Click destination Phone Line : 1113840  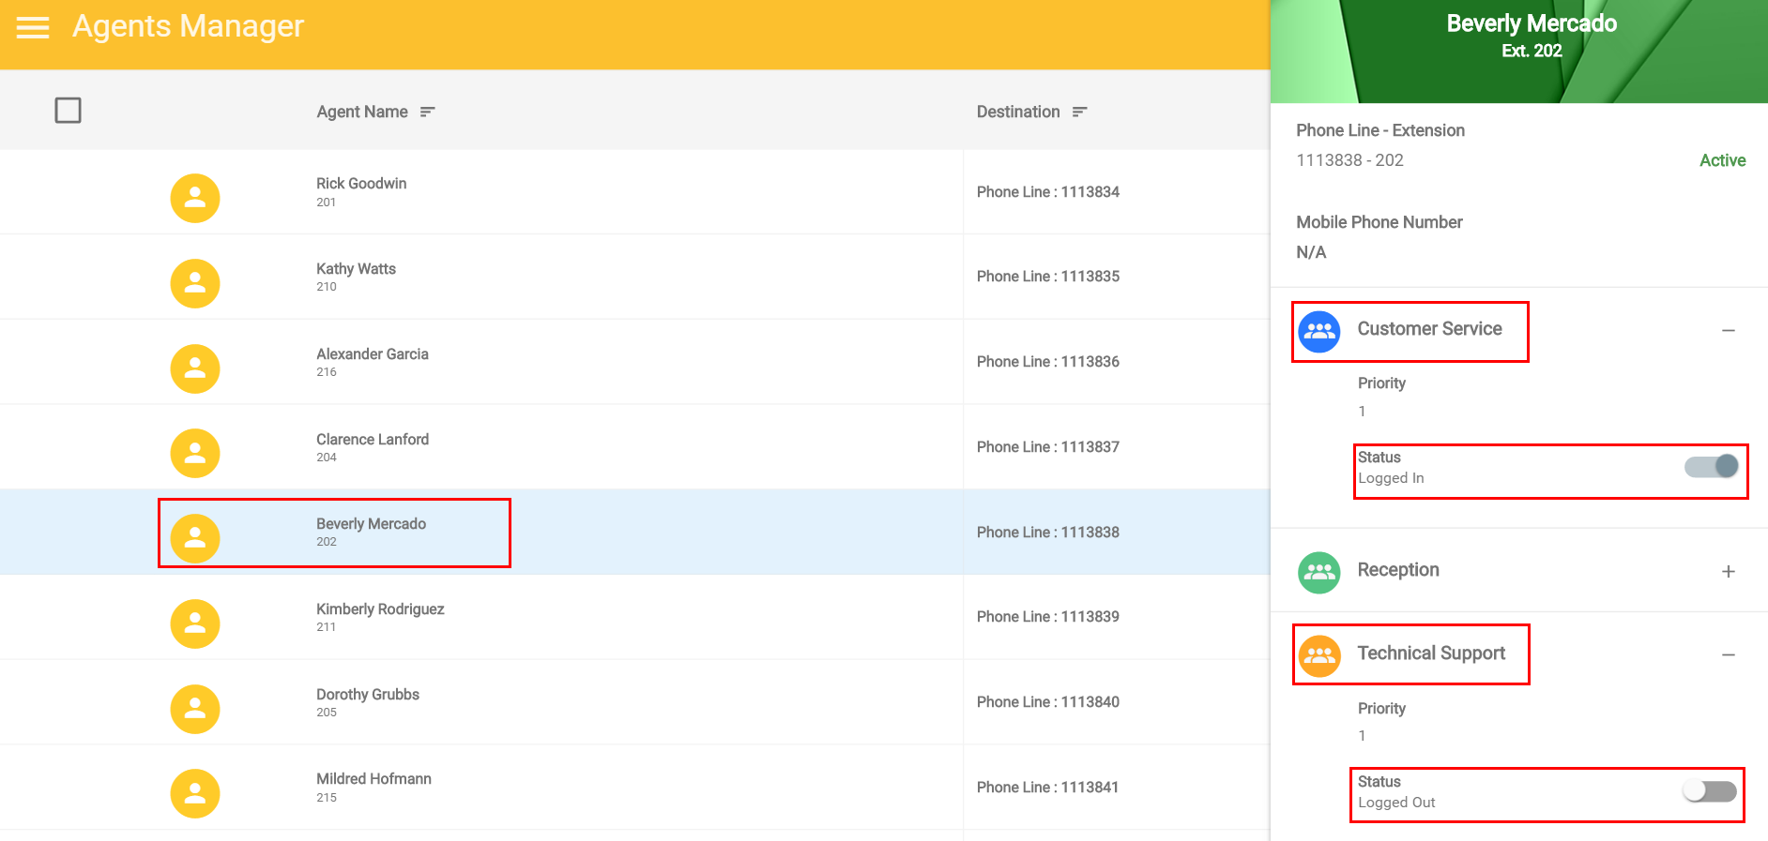coord(1048,702)
